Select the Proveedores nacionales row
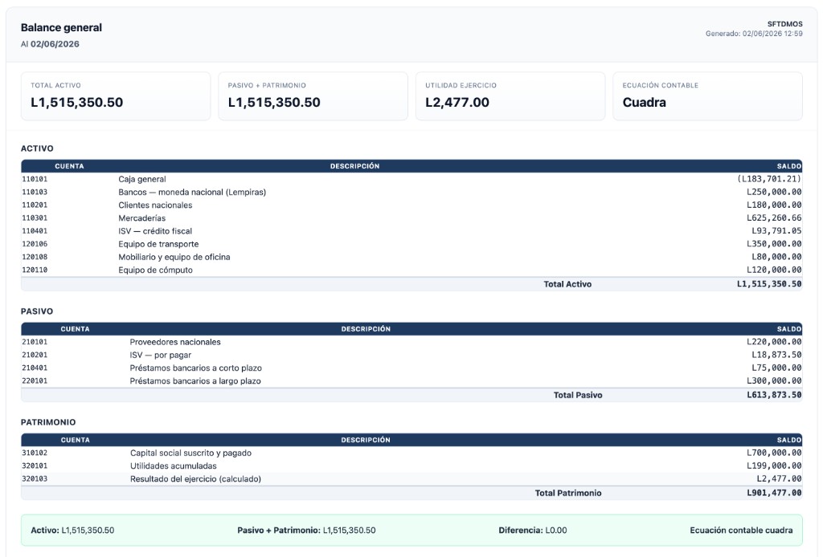 (x=411, y=342)
